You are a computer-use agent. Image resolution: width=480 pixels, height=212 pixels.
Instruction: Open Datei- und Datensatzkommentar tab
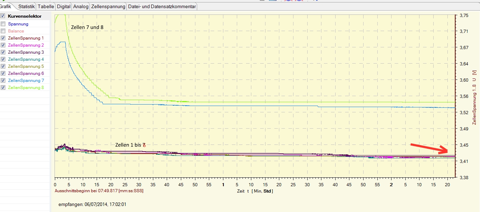162,6
